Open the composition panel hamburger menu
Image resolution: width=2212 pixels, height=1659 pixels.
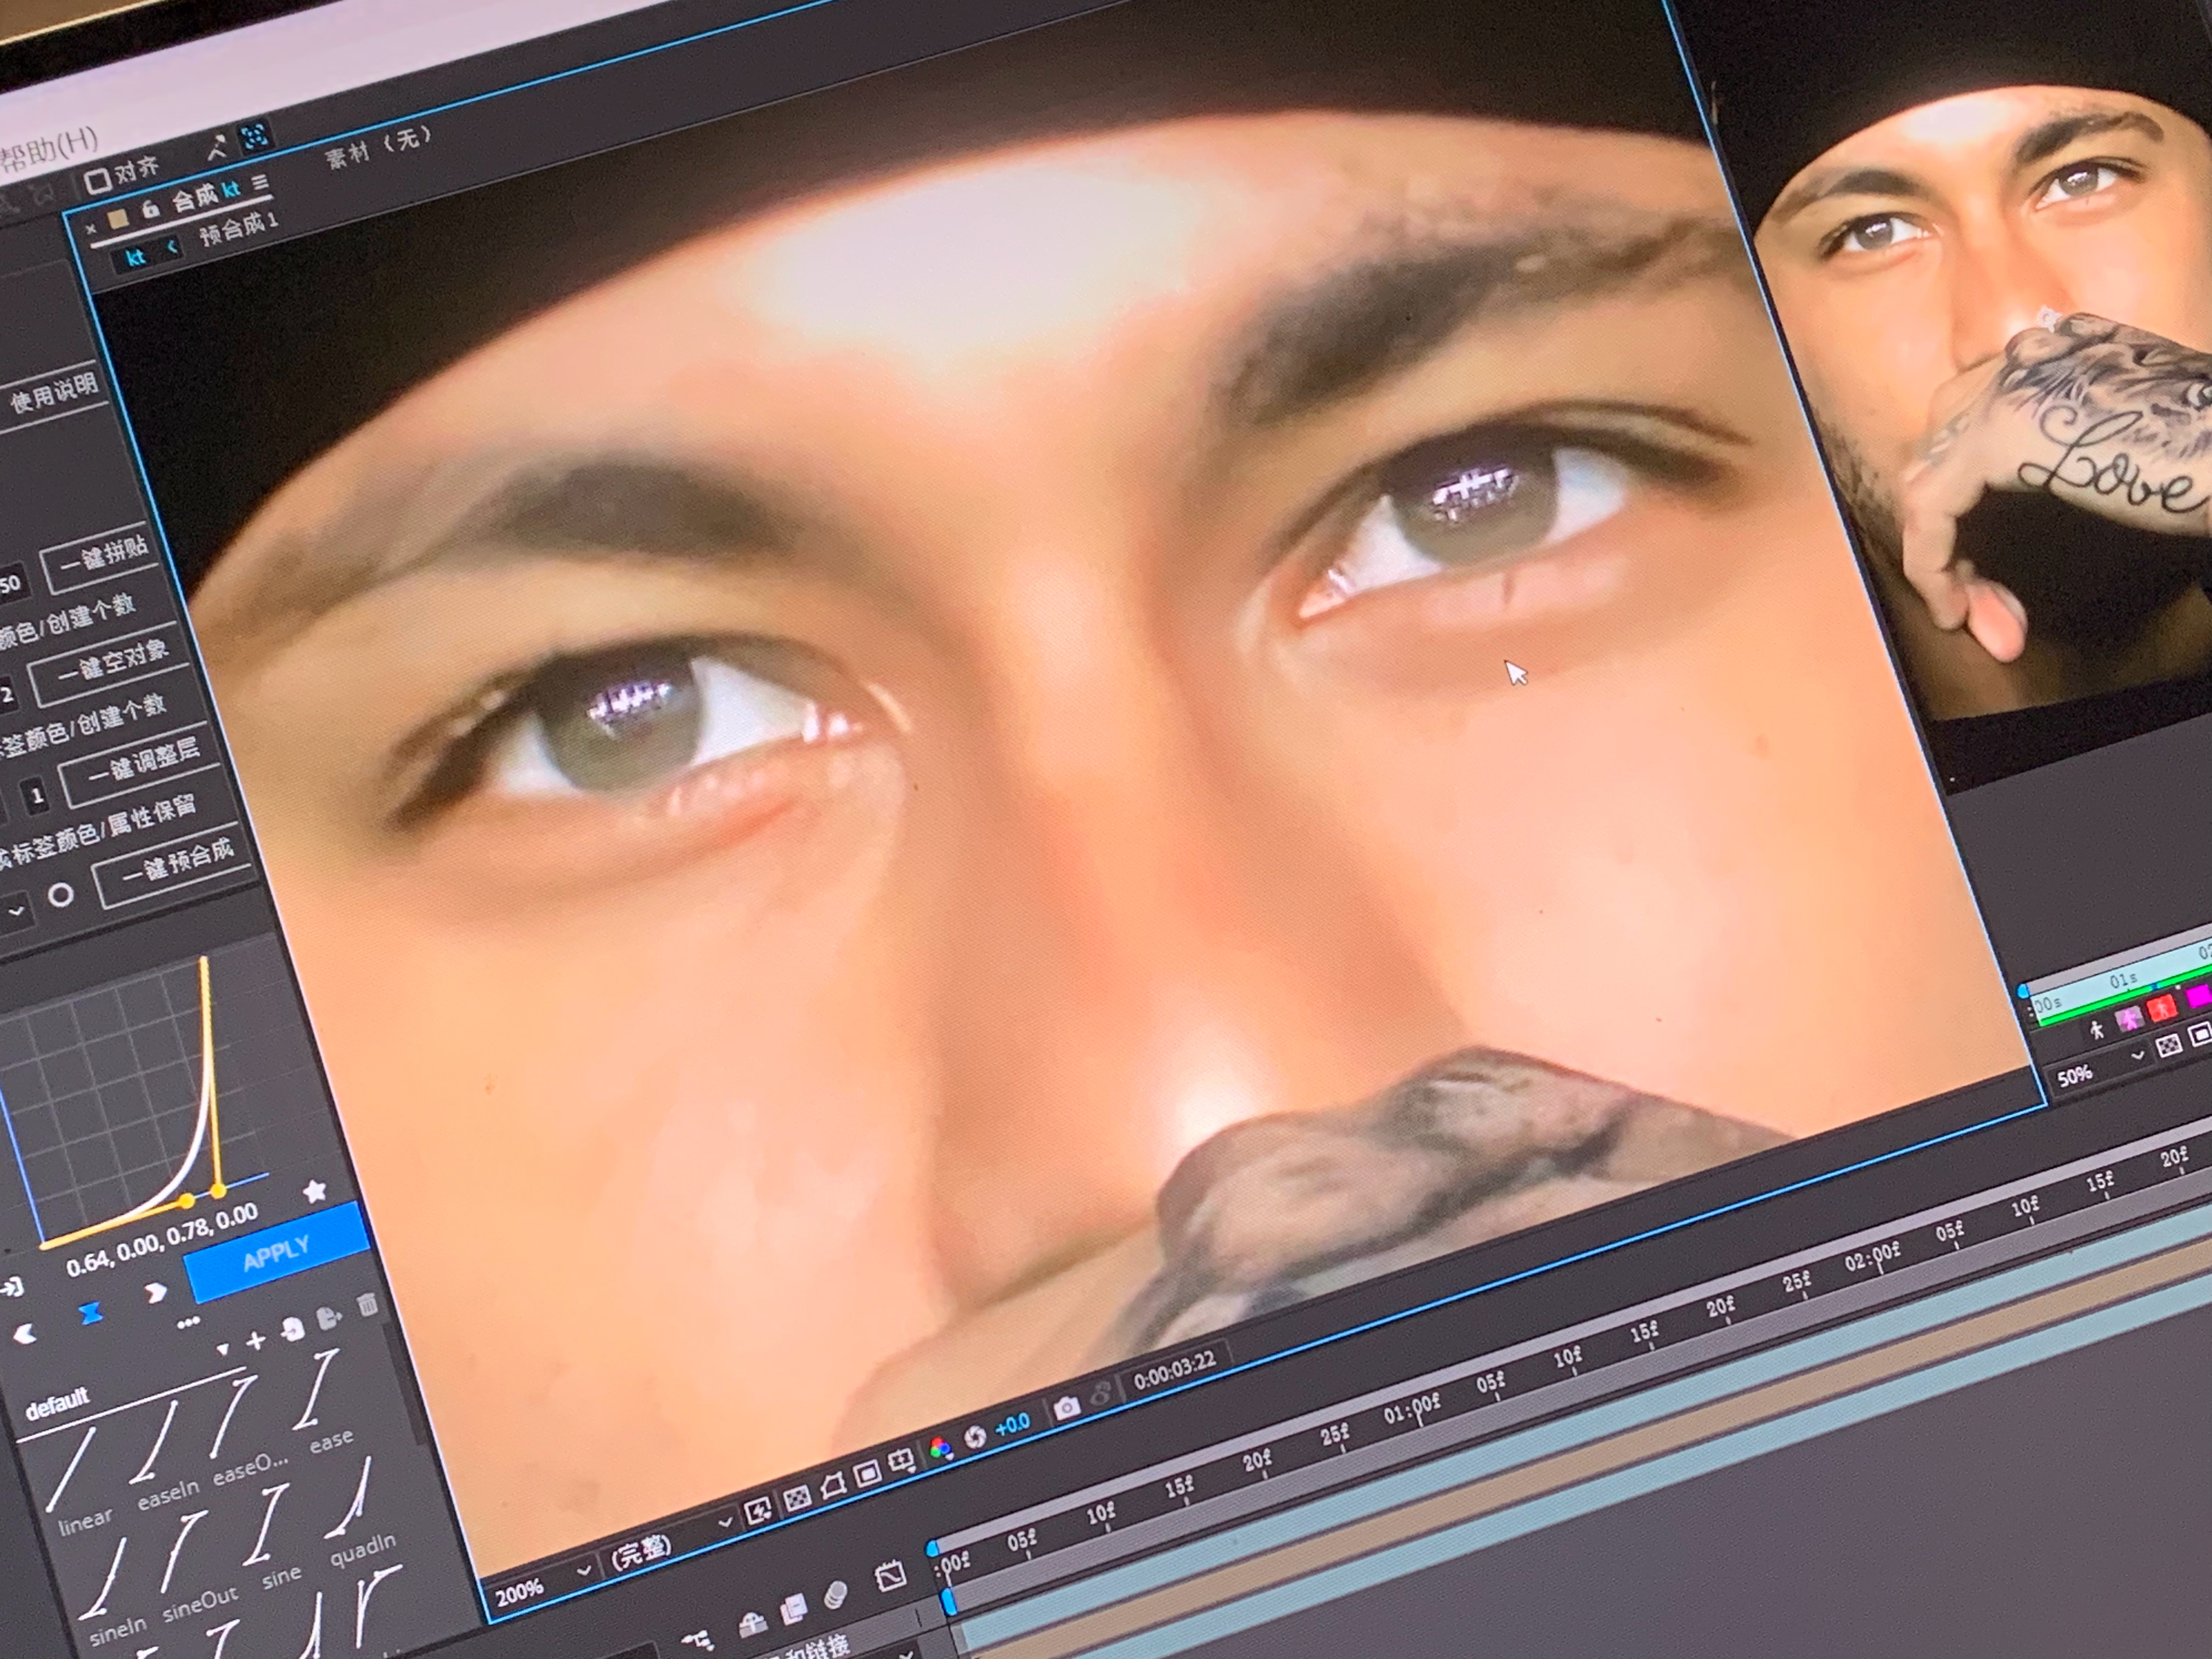coord(260,183)
